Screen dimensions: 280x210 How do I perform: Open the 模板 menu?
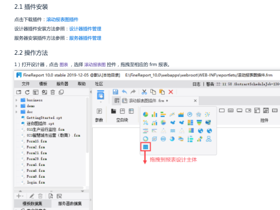[x=43, y=84]
